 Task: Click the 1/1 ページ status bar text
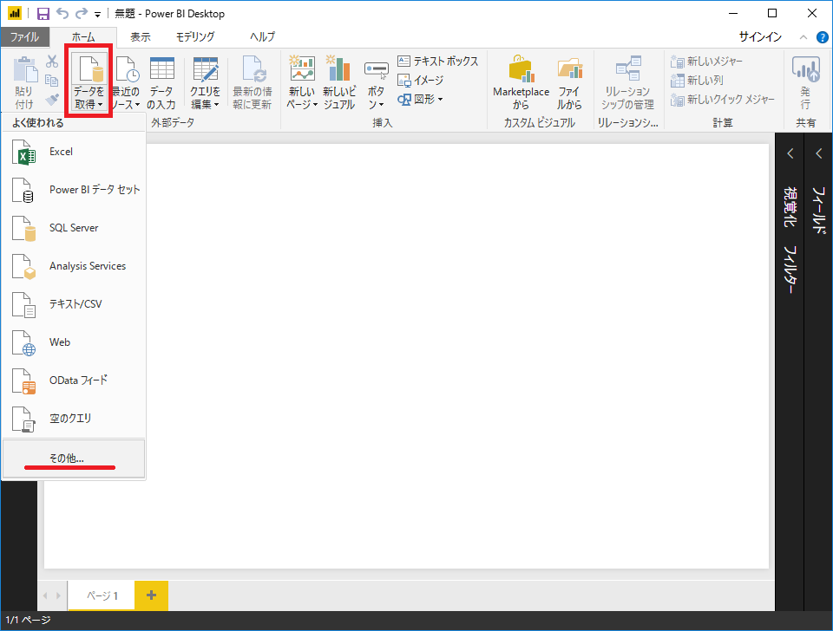click(x=28, y=620)
